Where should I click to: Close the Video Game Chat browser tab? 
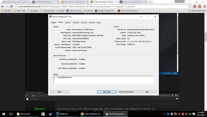click(x=29, y=2)
